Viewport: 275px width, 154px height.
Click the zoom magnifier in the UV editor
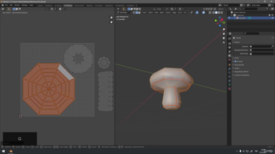111,18
